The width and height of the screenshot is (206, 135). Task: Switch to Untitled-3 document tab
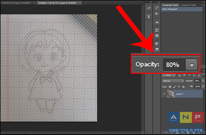point(58,3)
